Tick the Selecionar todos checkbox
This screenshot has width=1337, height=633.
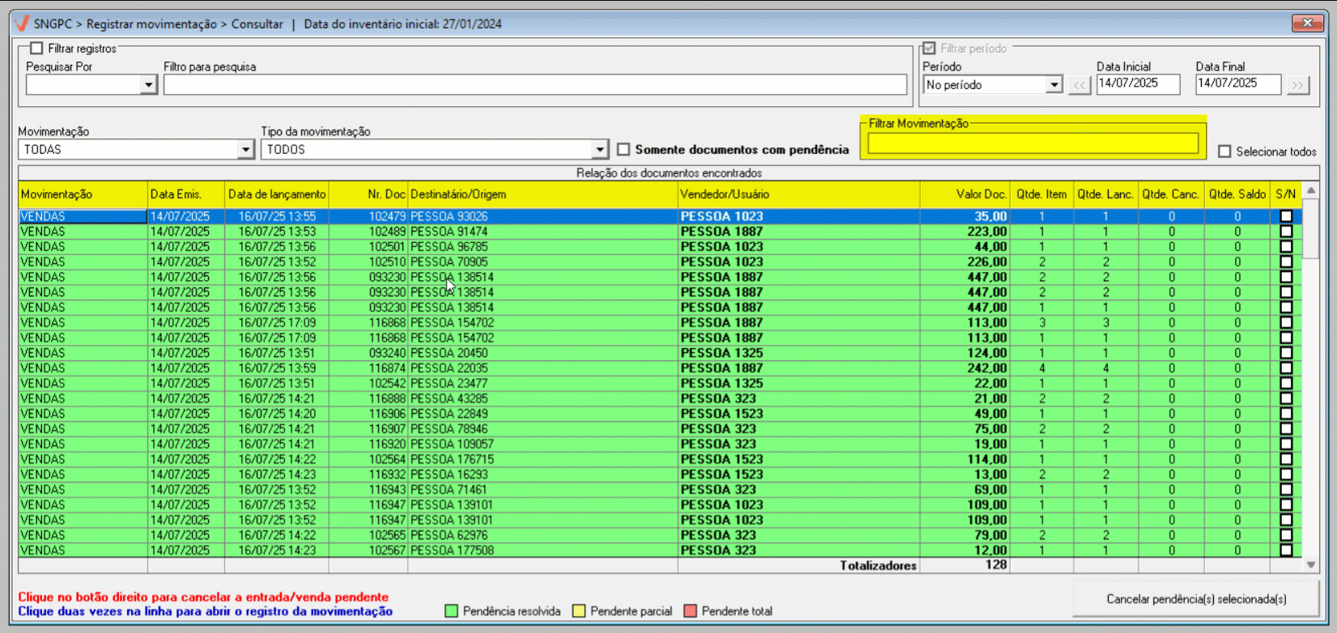(x=1225, y=151)
